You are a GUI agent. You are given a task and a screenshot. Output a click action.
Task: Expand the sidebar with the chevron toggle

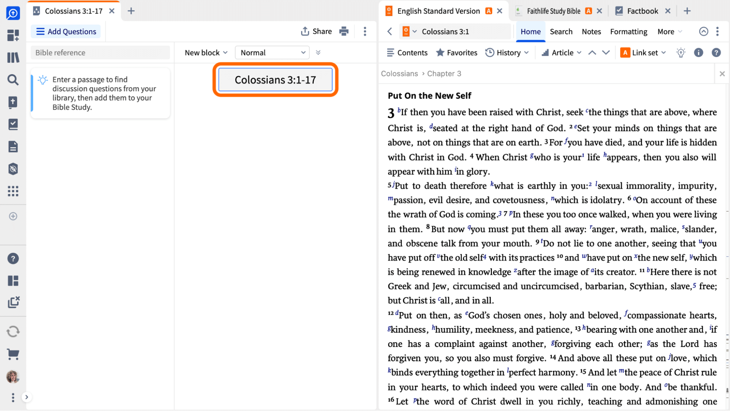coord(27,397)
